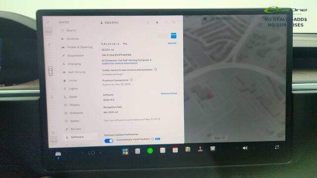
Task: Tap the car top-view icon
Action: [51, 71]
